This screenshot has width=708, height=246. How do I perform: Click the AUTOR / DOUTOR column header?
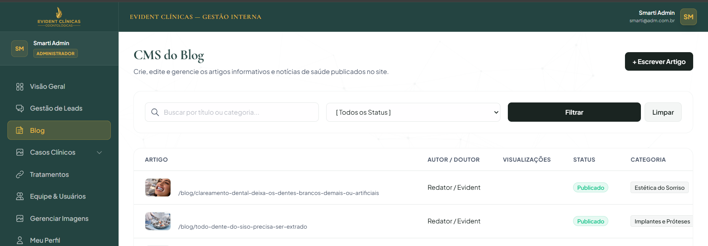pyautogui.click(x=453, y=159)
